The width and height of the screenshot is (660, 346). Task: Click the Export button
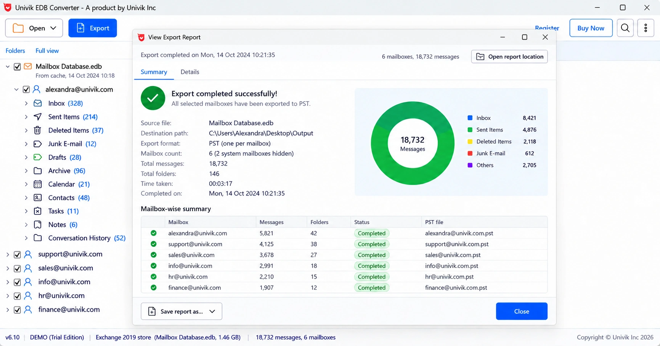pyautogui.click(x=93, y=28)
